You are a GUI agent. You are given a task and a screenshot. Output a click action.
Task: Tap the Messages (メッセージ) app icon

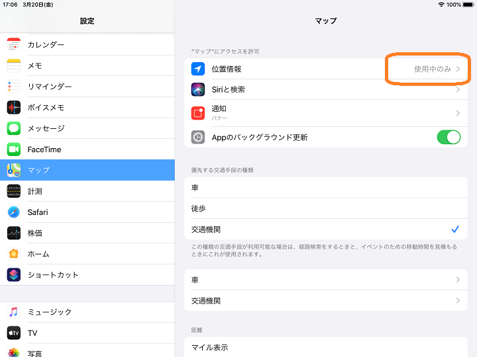pyautogui.click(x=14, y=128)
